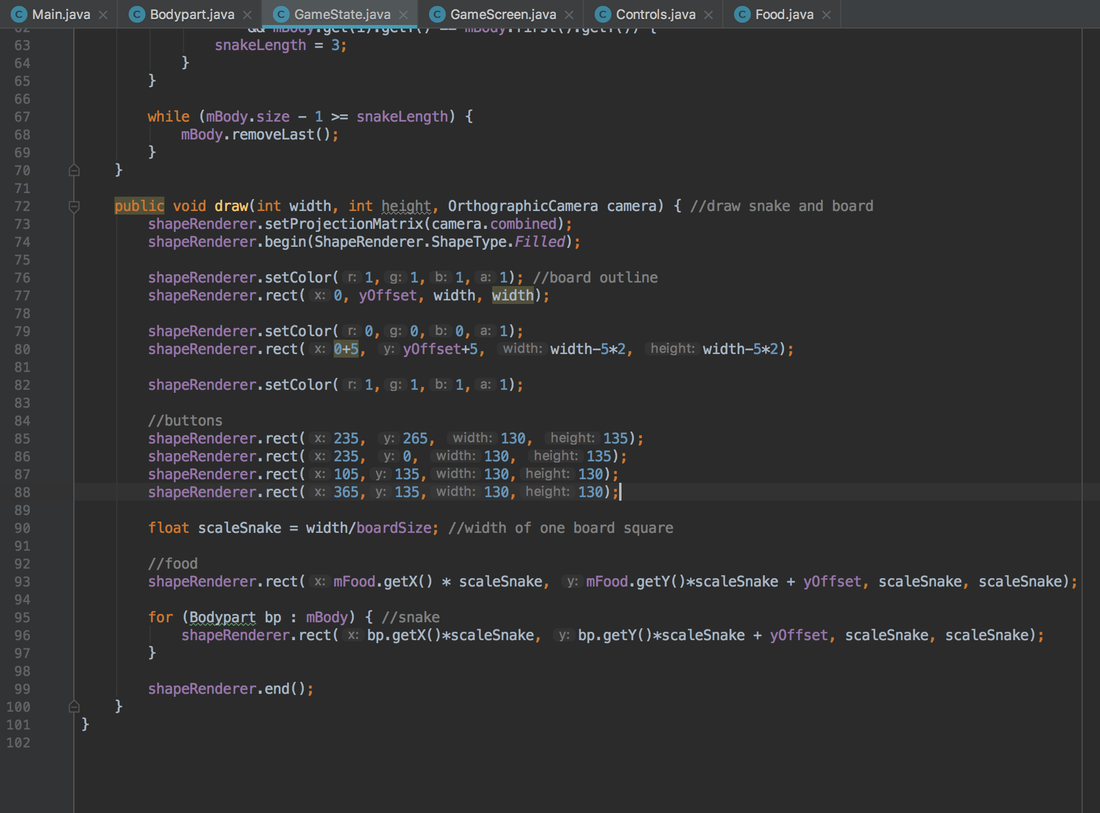Open the Controls.java tab
Viewport: 1100px width, 813px height.
tap(654, 14)
